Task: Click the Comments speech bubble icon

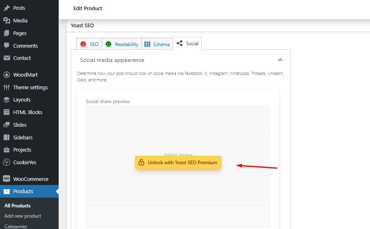Action: 7,46
